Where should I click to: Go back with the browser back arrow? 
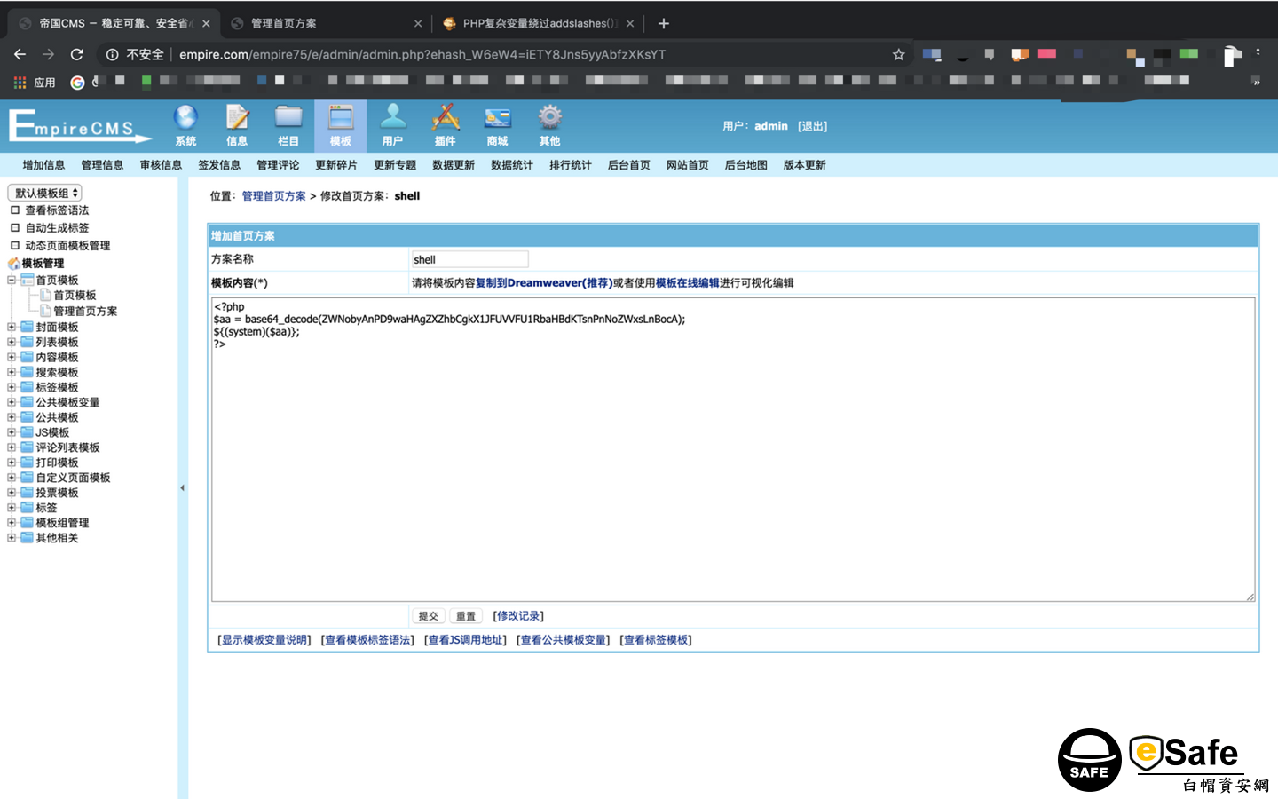tap(20, 54)
